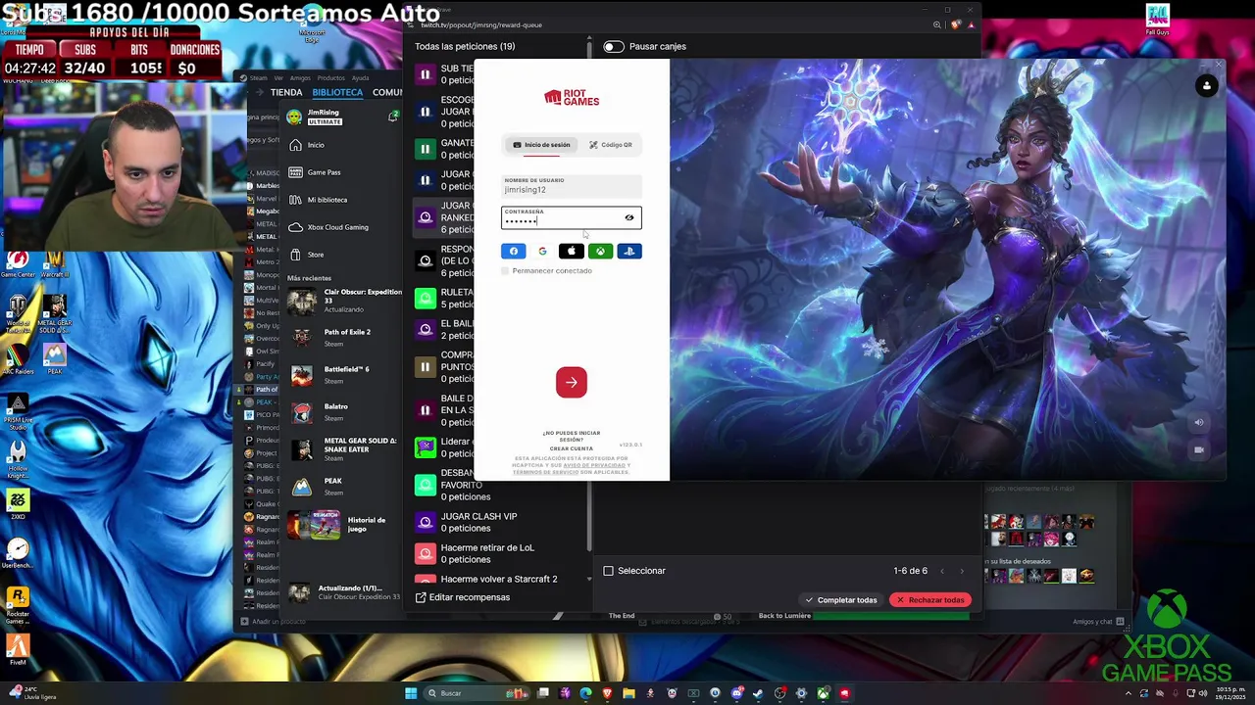Open File Explorer from the taskbar

pyautogui.click(x=628, y=693)
